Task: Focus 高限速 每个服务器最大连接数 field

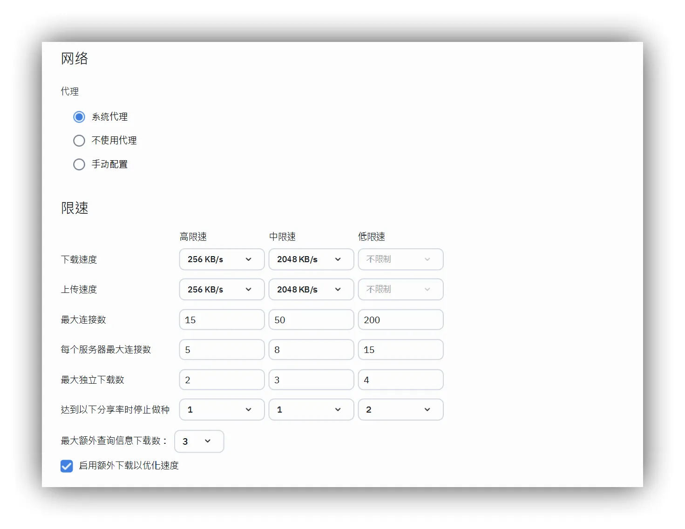Action: pyautogui.click(x=222, y=350)
